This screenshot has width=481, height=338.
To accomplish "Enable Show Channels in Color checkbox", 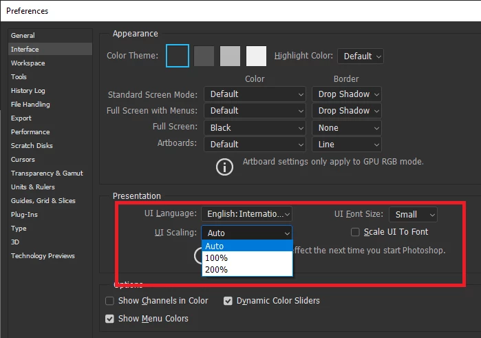I will (x=109, y=301).
